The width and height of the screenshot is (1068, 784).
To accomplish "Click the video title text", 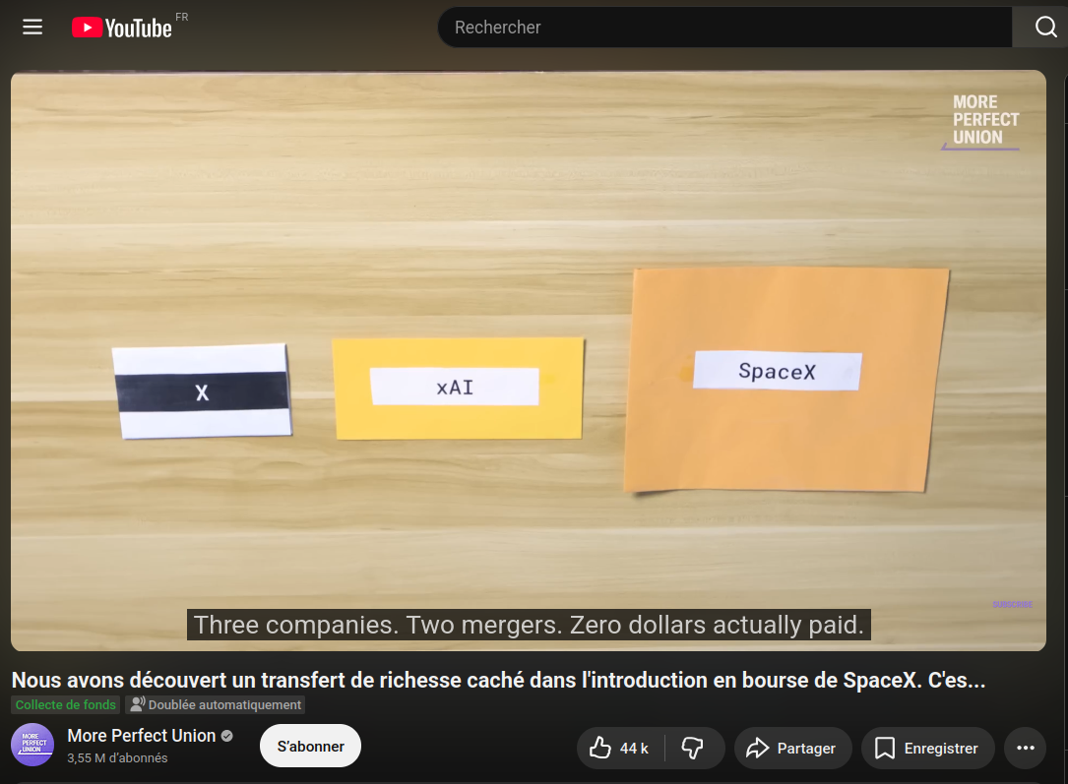I will pyautogui.click(x=499, y=680).
